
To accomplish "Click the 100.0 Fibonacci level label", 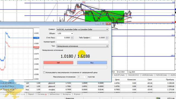I will click(173, 56).
